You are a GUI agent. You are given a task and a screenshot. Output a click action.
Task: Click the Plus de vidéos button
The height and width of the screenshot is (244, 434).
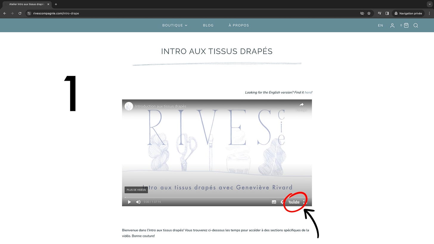point(136,190)
